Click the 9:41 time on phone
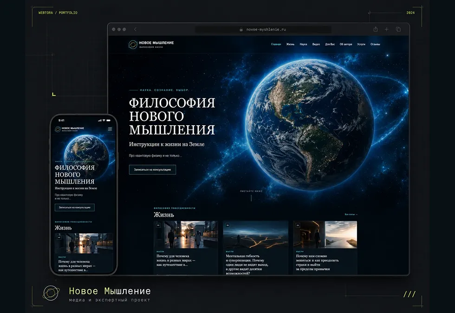This screenshot has width=455, height=313. [x=61, y=120]
